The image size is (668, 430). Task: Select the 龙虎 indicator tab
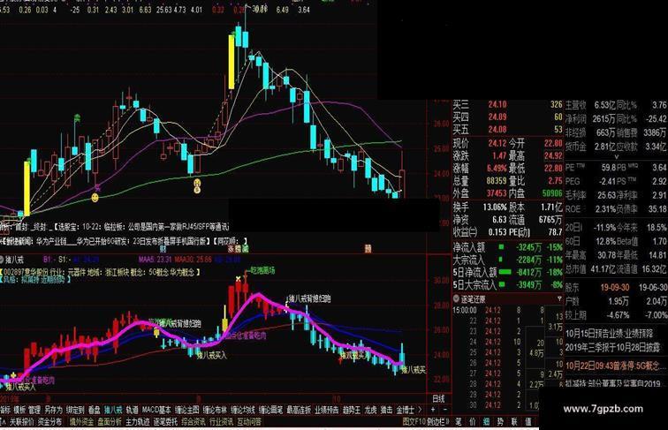370,410
